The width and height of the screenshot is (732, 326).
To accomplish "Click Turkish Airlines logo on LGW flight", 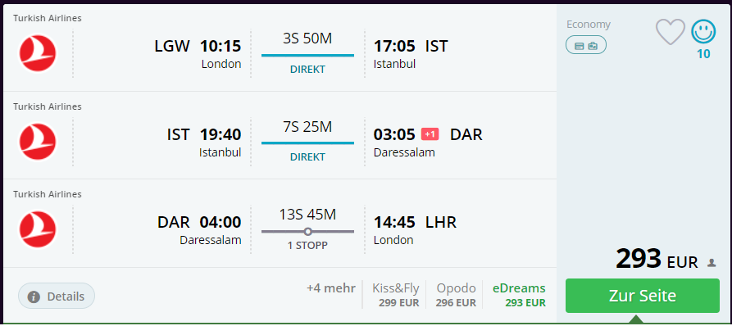I will [x=38, y=53].
